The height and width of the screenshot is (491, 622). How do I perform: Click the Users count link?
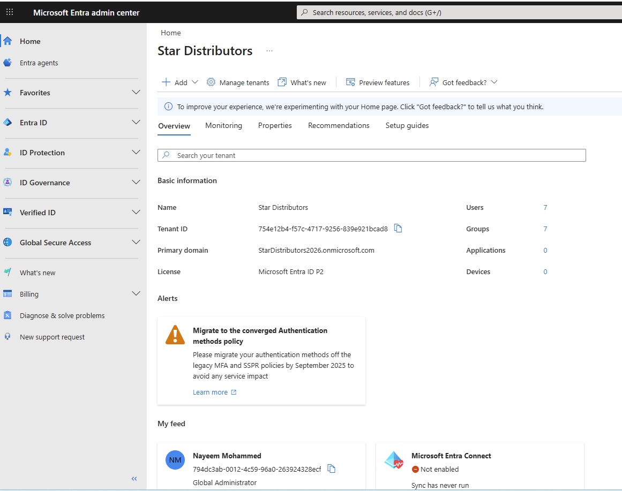[545, 208]
